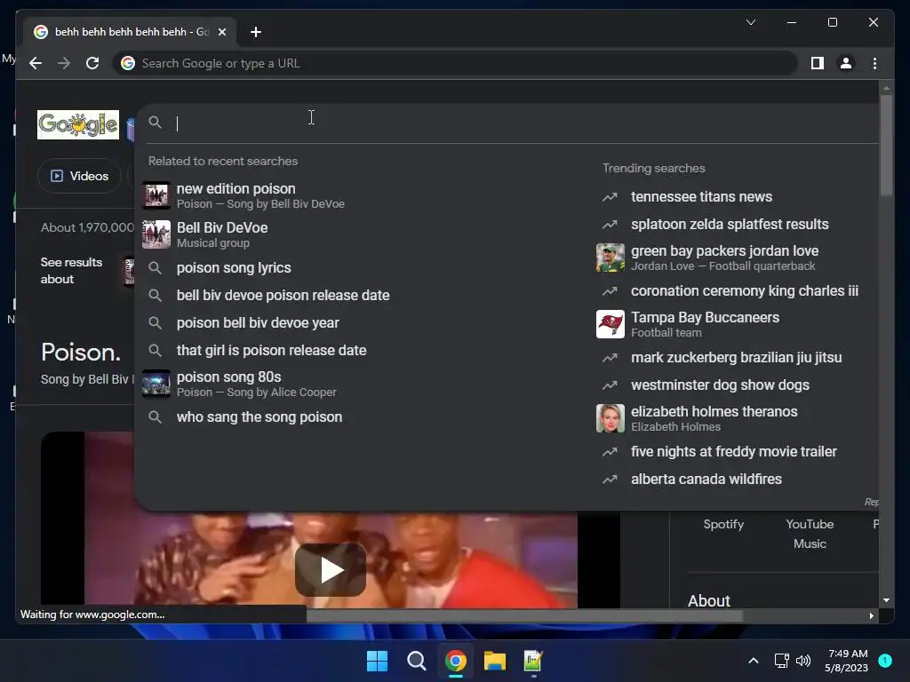Screen dimensions: 910x682
Task: Click the Alice Cooper Poison thumbnail
Action: [x=156, y=384]
